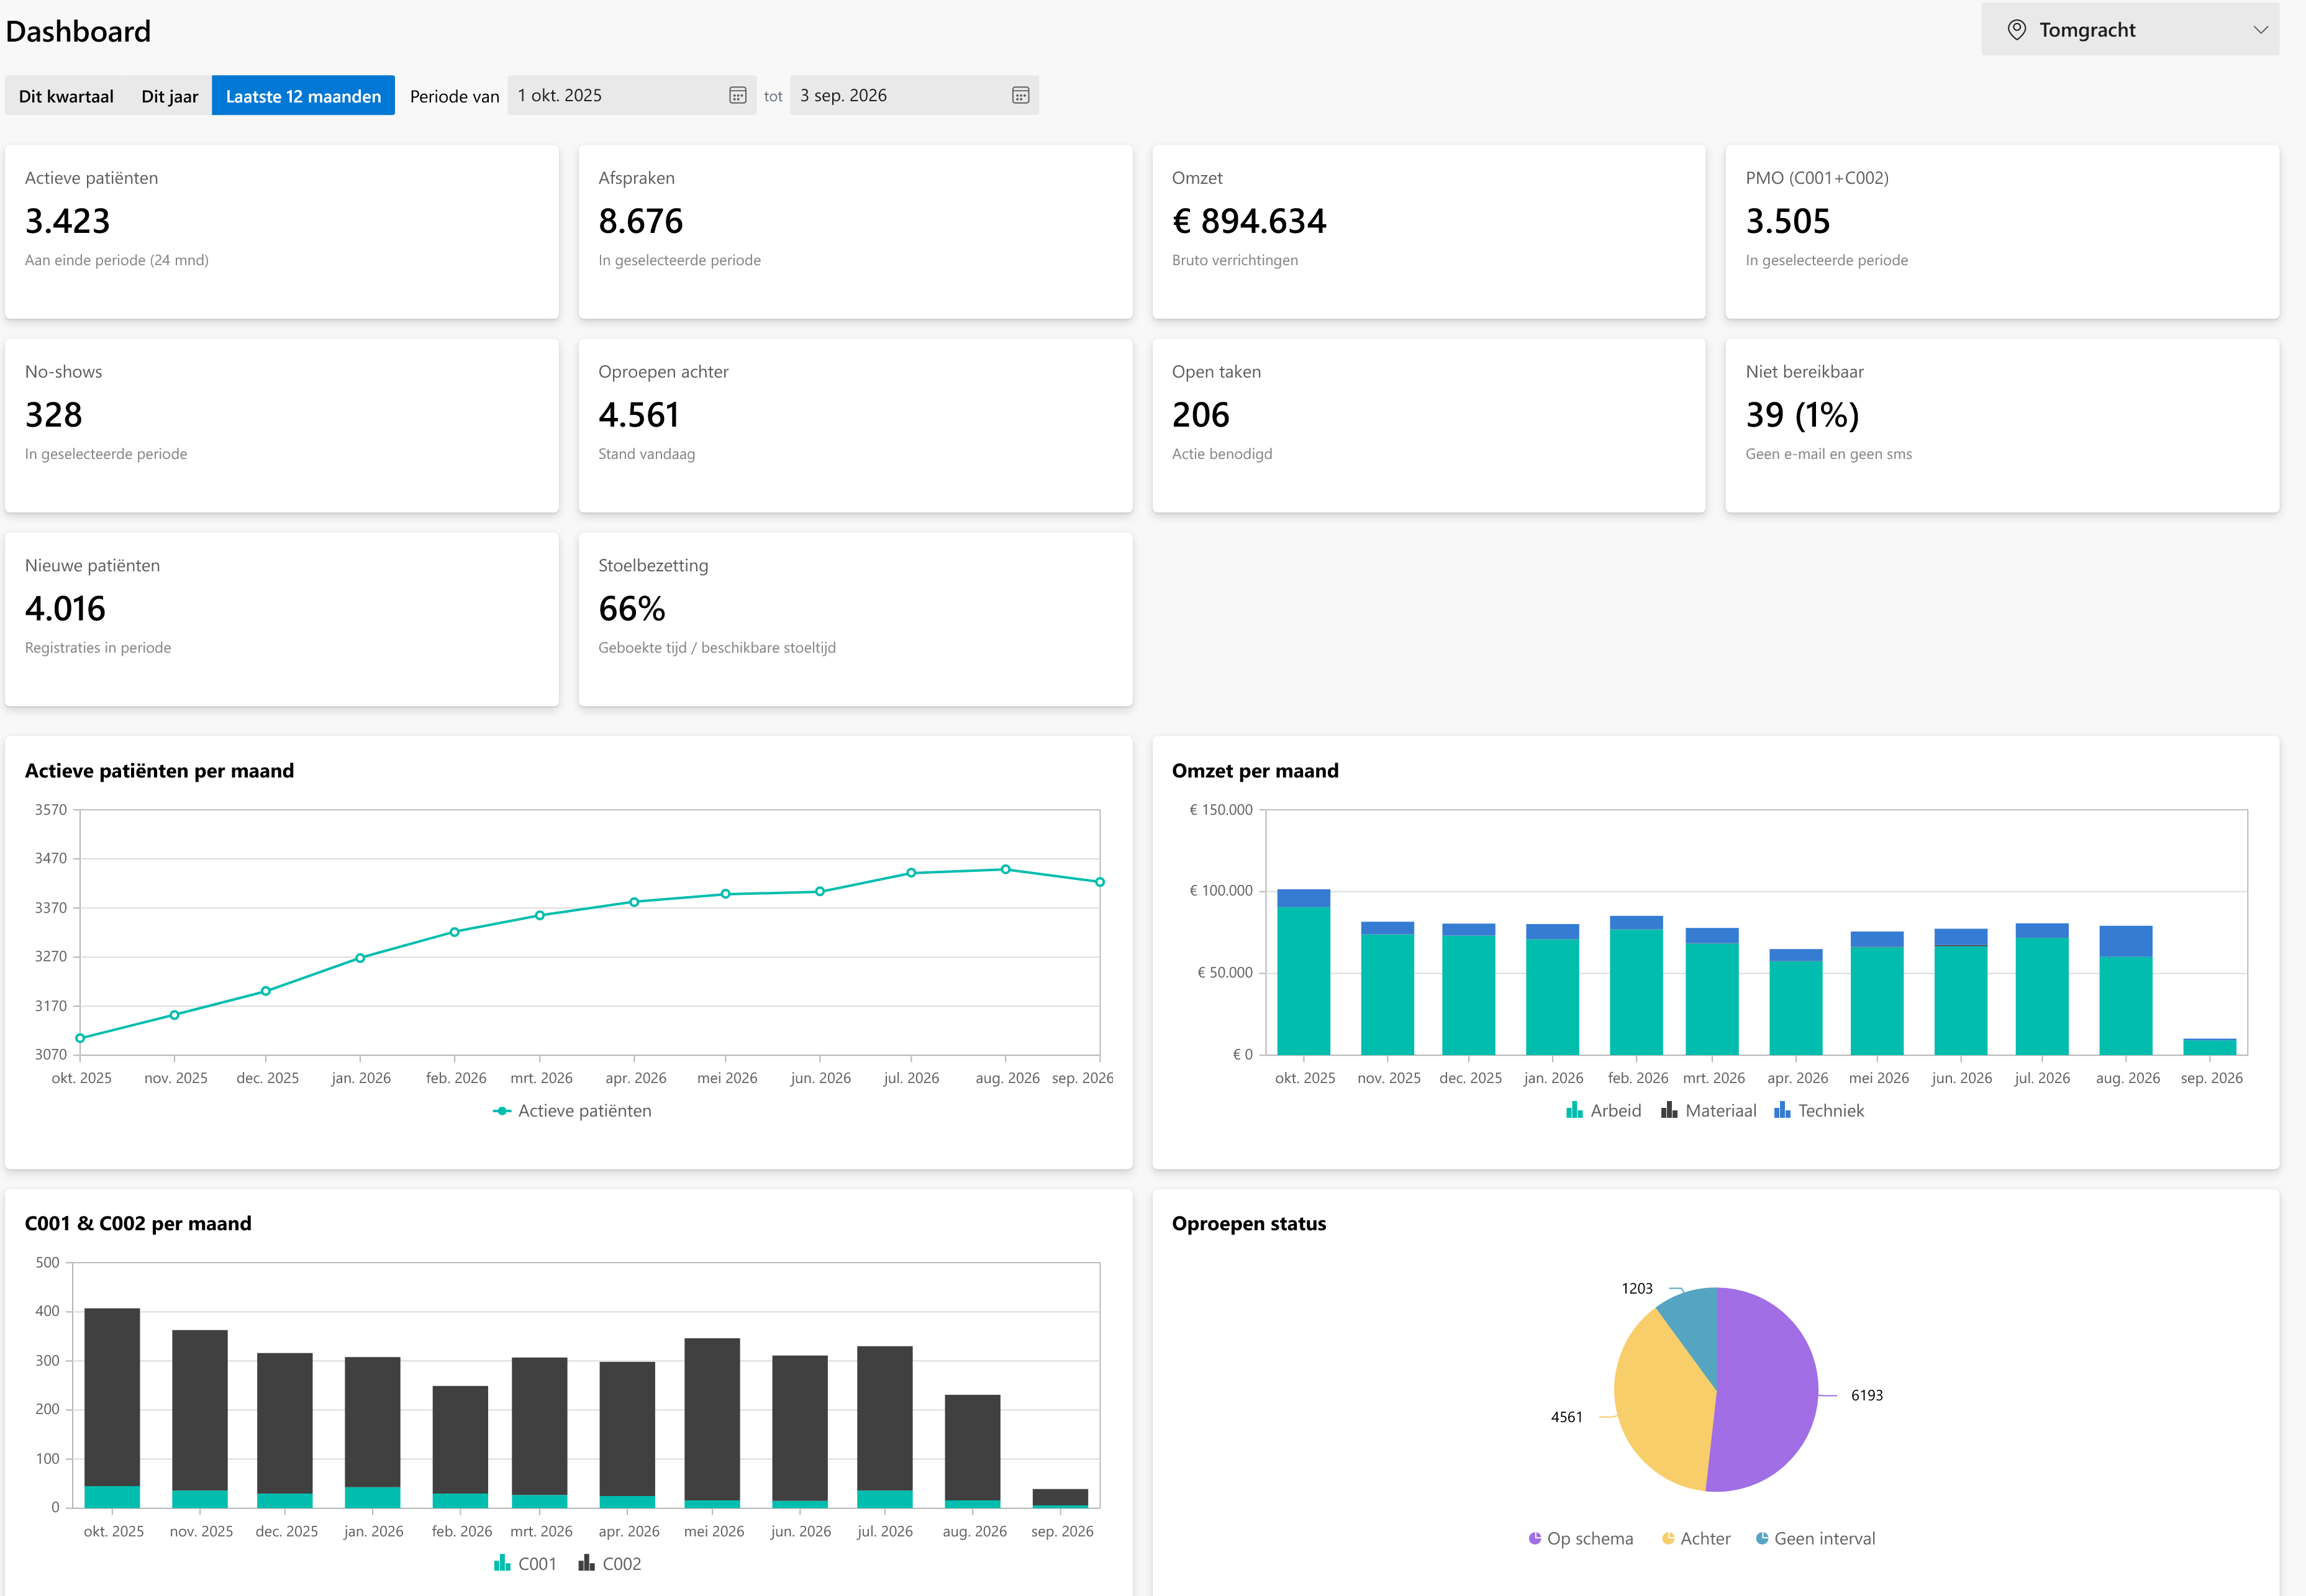Viewport: 2306px width, 1596px height.
Task: Click the aug. 2026 point on the patients line
Action: (x=1006, y=869)
